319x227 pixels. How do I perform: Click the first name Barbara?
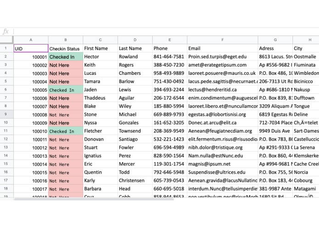[x=93, y=189]
